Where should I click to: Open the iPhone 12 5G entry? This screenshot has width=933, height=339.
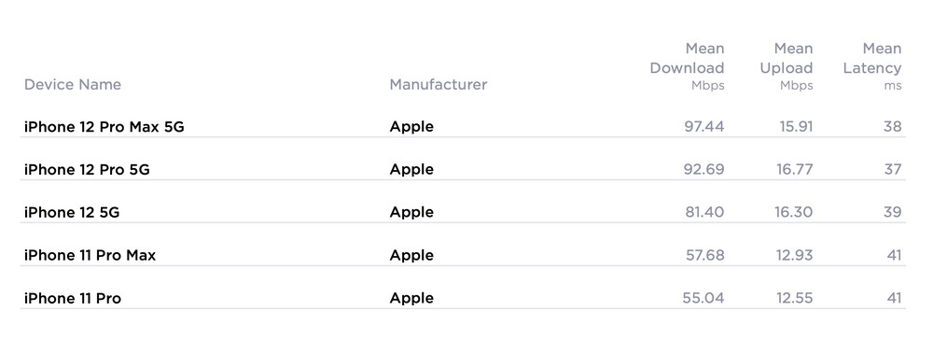[x=72, y=213]
